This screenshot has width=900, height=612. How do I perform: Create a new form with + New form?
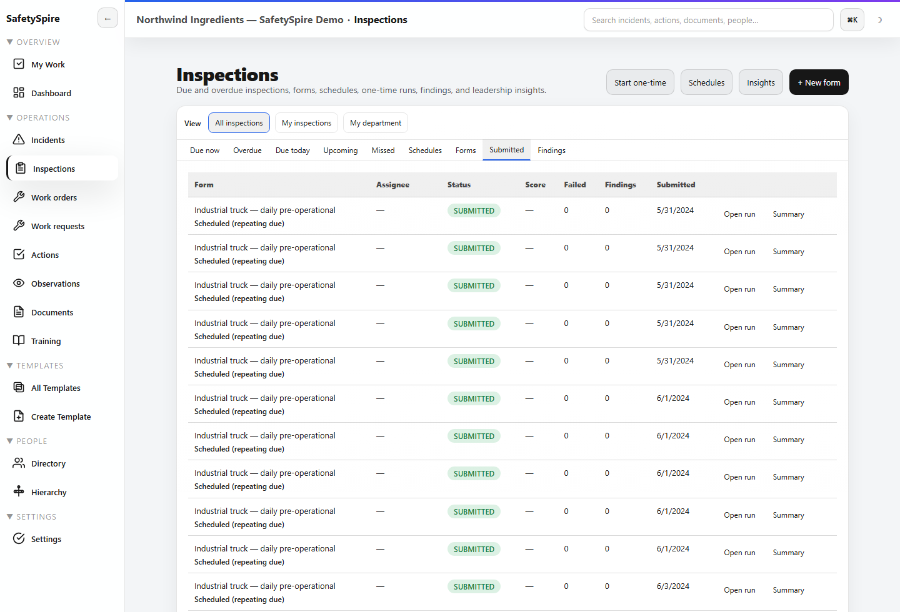pos(819,82)
